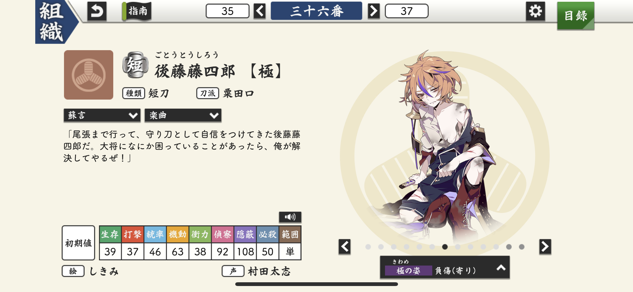Screen dimensions: 633x292
Task: Show next illustration with right arrow below portrait
Action: 545,247
